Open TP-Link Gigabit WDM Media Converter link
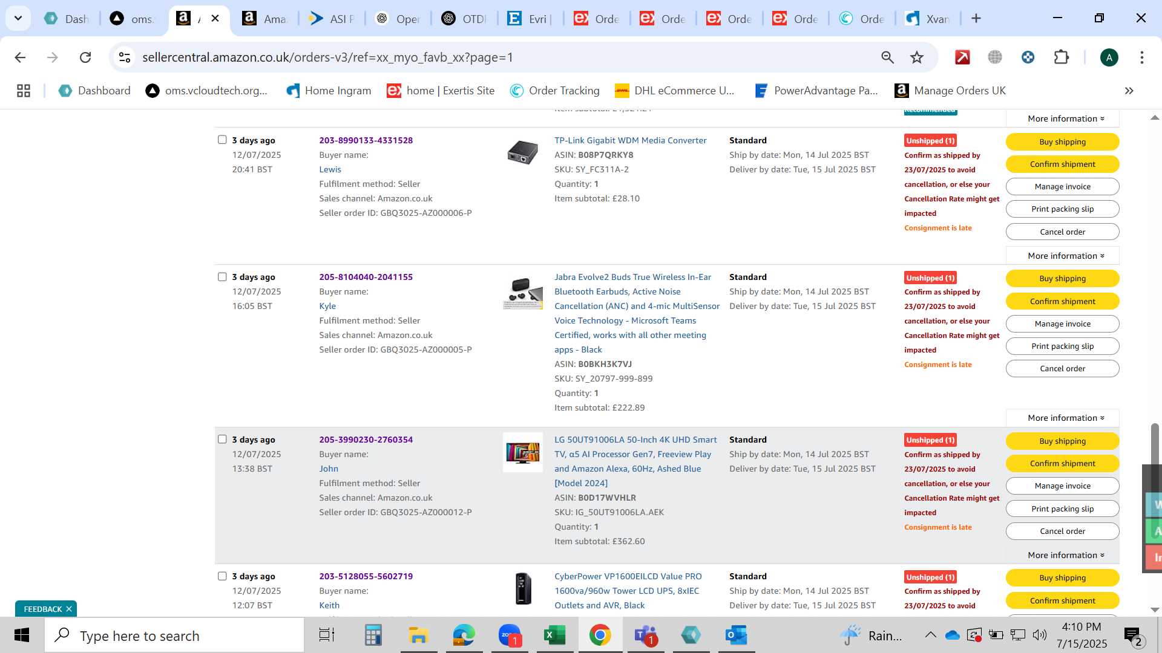 tap(630, 140)
